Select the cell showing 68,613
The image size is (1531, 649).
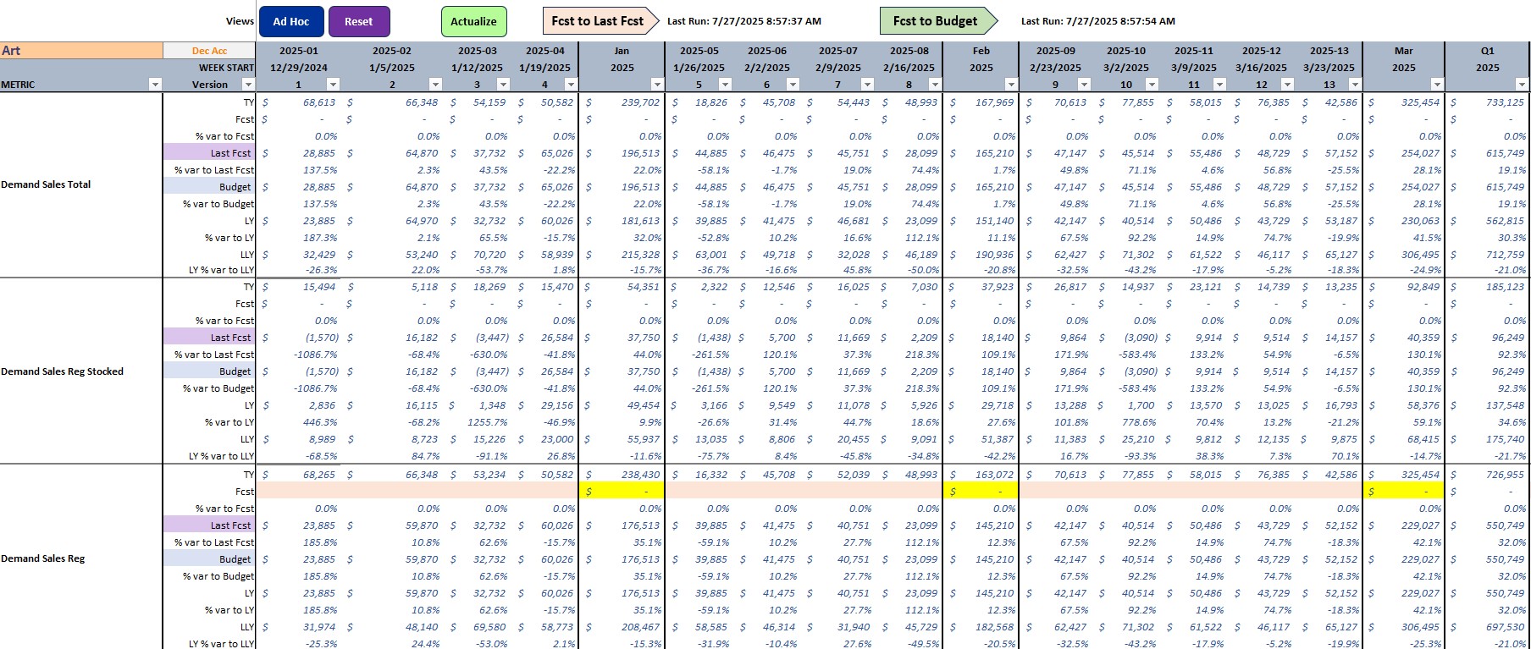tap(298, 102)
